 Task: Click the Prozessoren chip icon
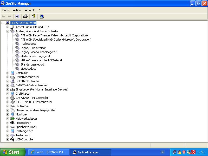coord(12,123)
